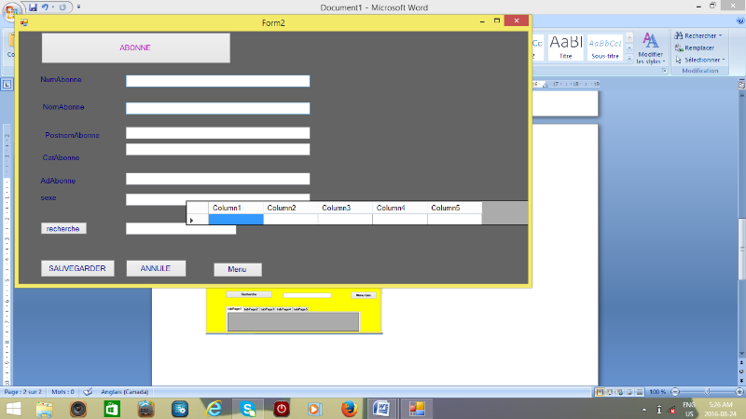Click the 'Mots : 0' word count in status bar
The width and height of the screenshot is (746, 419).
(62, 392)
